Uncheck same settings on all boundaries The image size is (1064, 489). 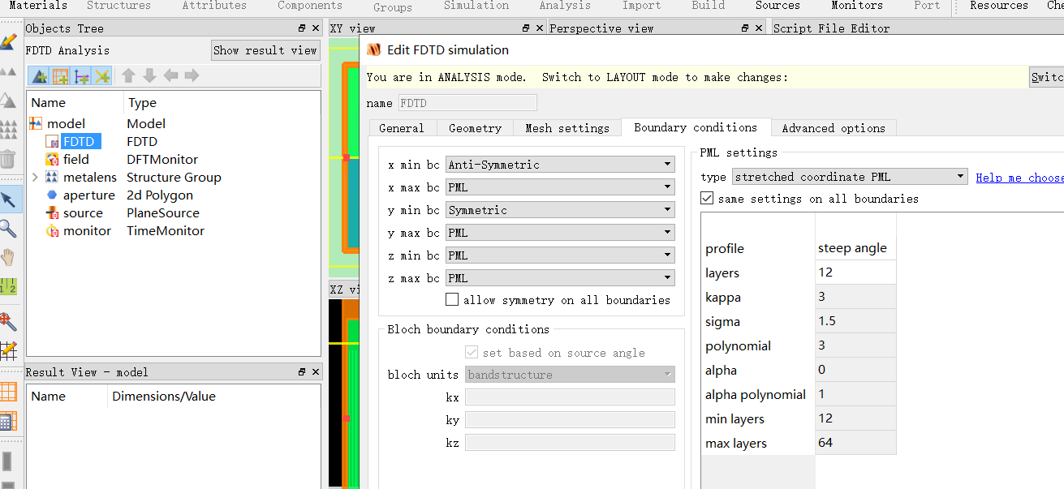[x=707, y=199]
